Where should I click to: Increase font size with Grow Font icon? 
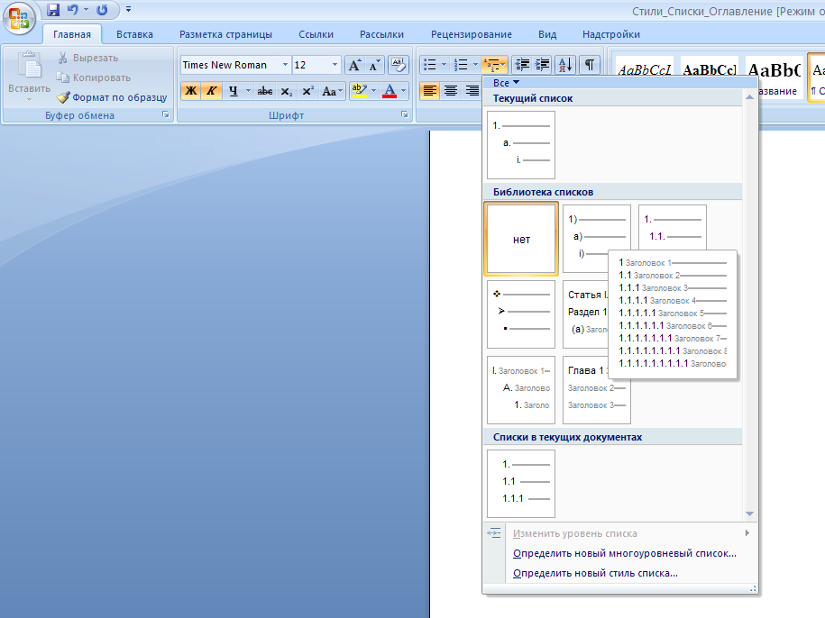(354, 65)
